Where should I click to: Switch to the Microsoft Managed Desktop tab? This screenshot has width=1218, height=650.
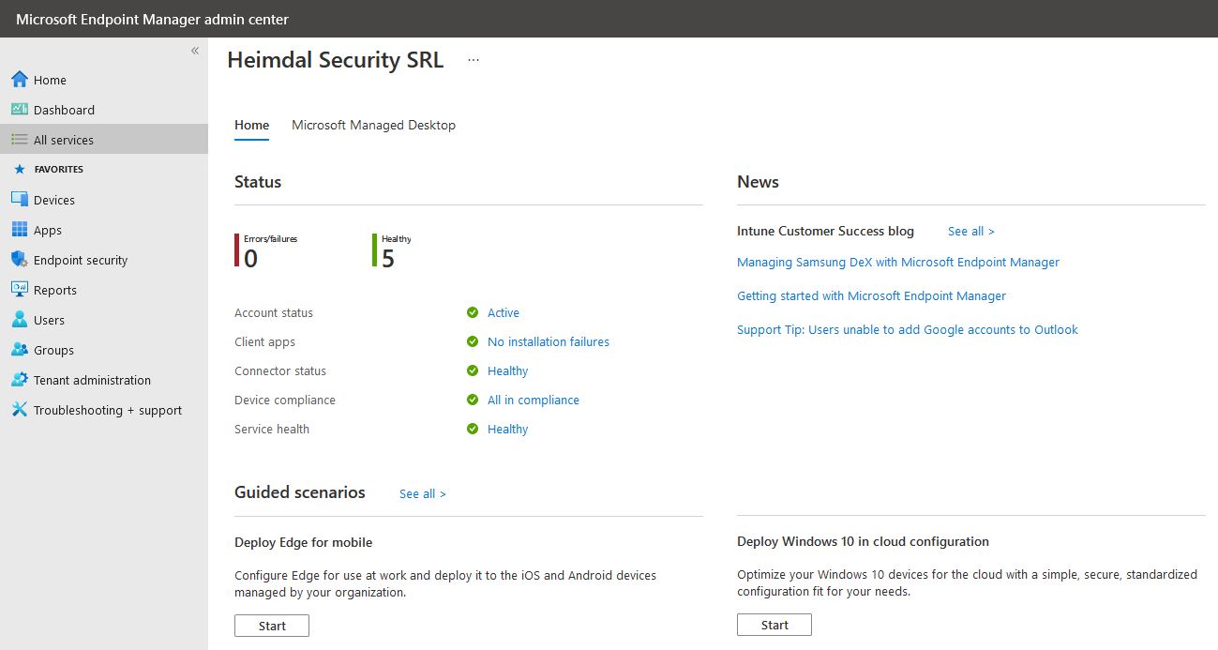(x=373, y=125)
